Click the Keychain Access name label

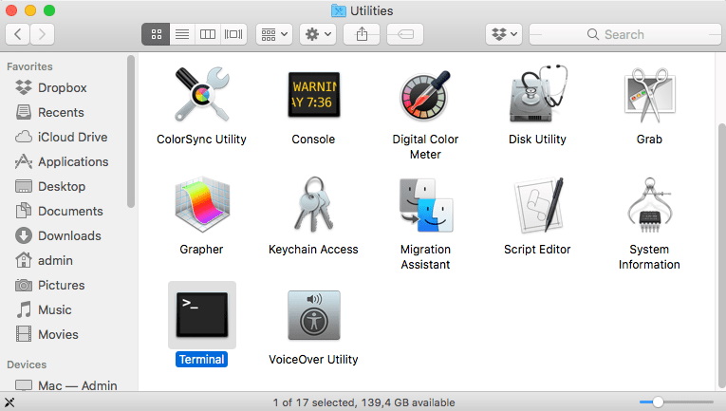coord(313,249)
